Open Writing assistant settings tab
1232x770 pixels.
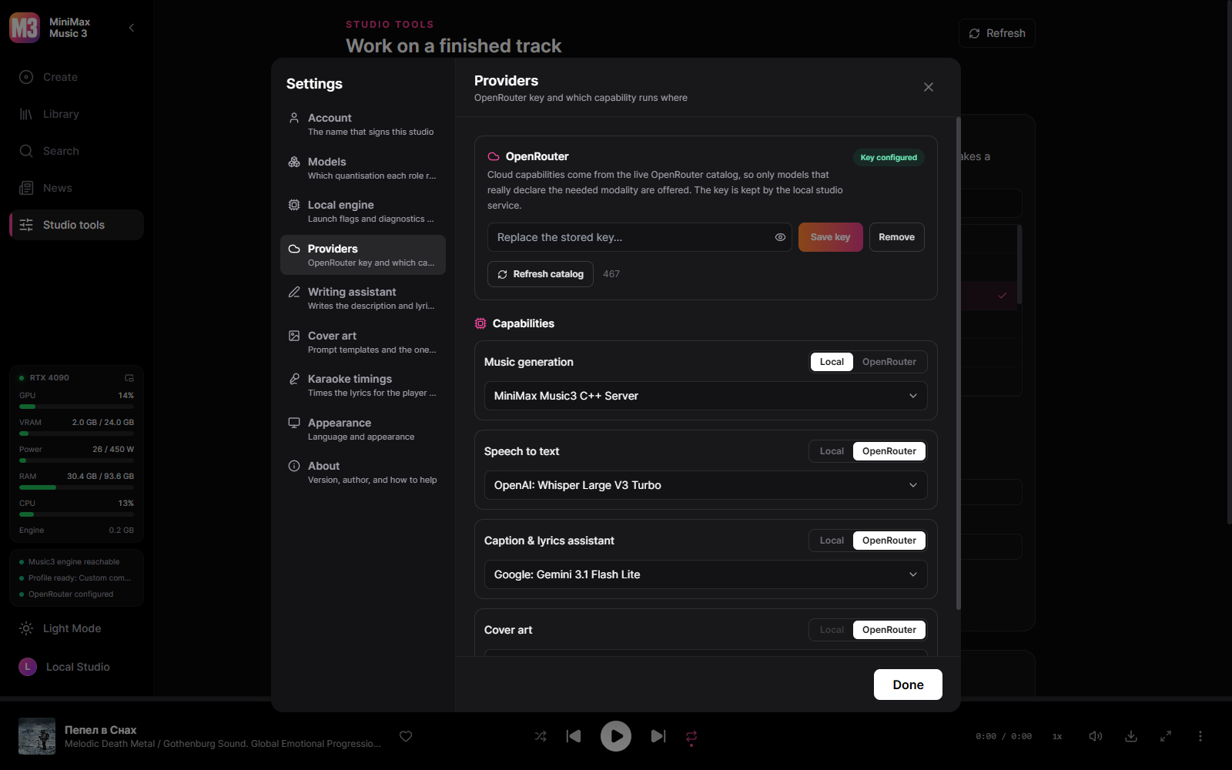click(x=363, y=298)
